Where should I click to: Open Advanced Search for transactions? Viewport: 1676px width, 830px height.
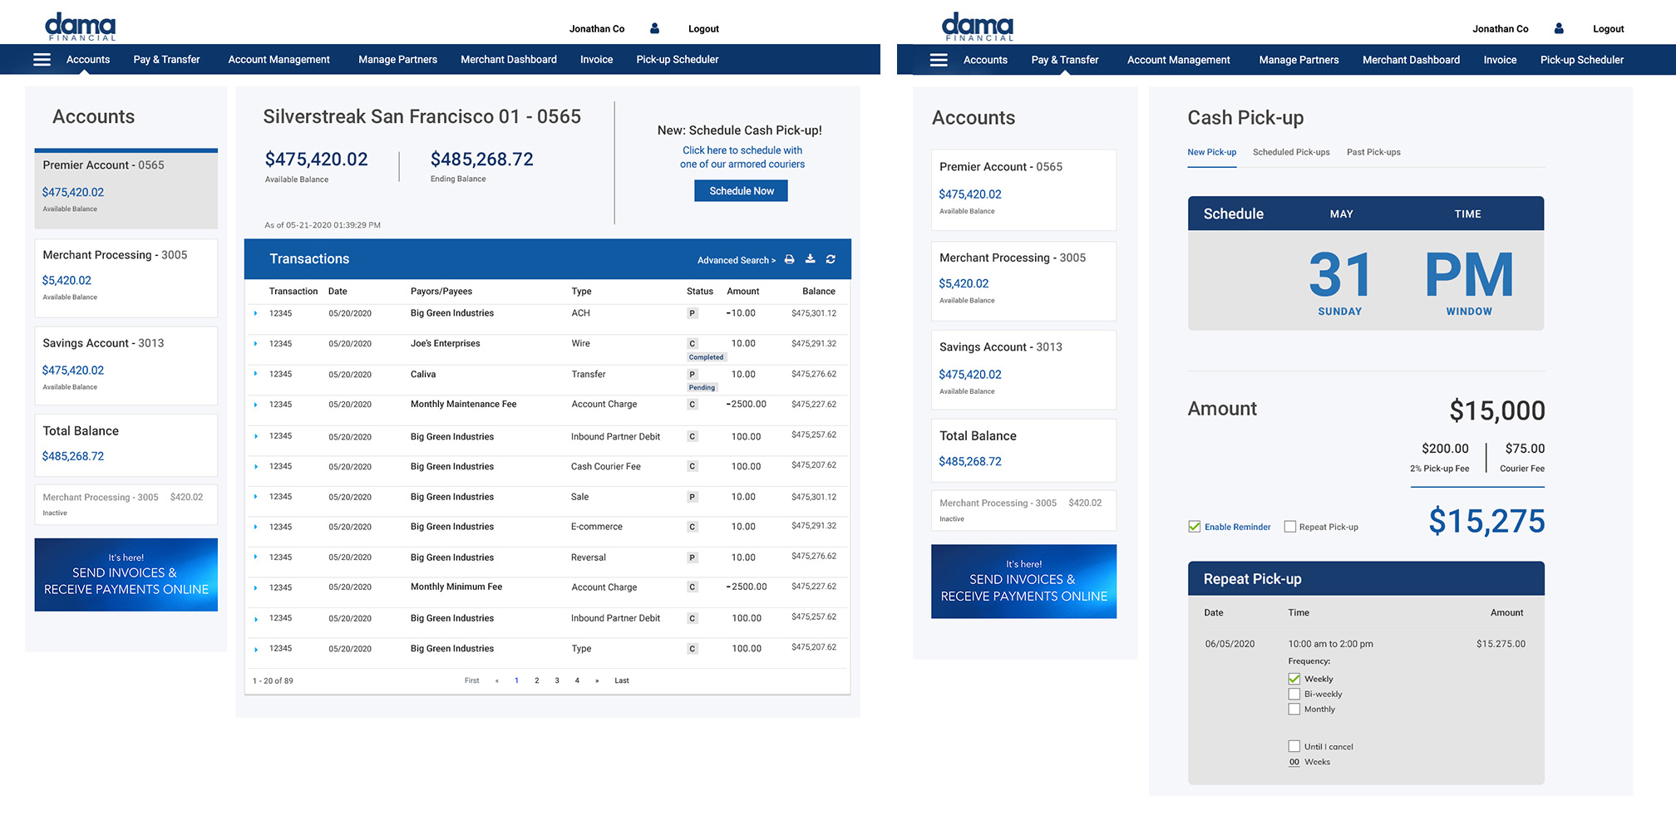click(736, 261)
